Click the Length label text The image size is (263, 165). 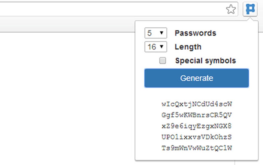(x=188, y=47)
